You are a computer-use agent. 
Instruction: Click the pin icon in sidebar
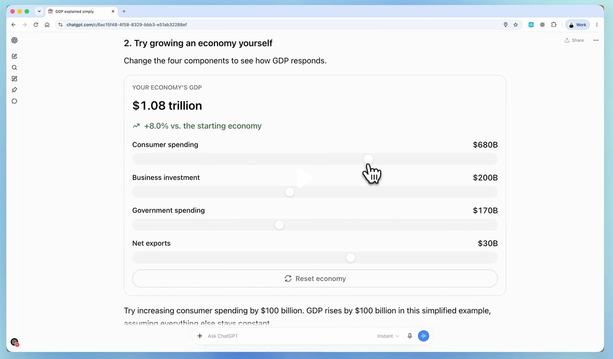(x=14, y=90)
